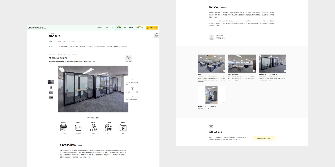The width and height of the screenshot is (335, 167).
Task: Click the Voice section heading
Action: (x=213, y=7)
